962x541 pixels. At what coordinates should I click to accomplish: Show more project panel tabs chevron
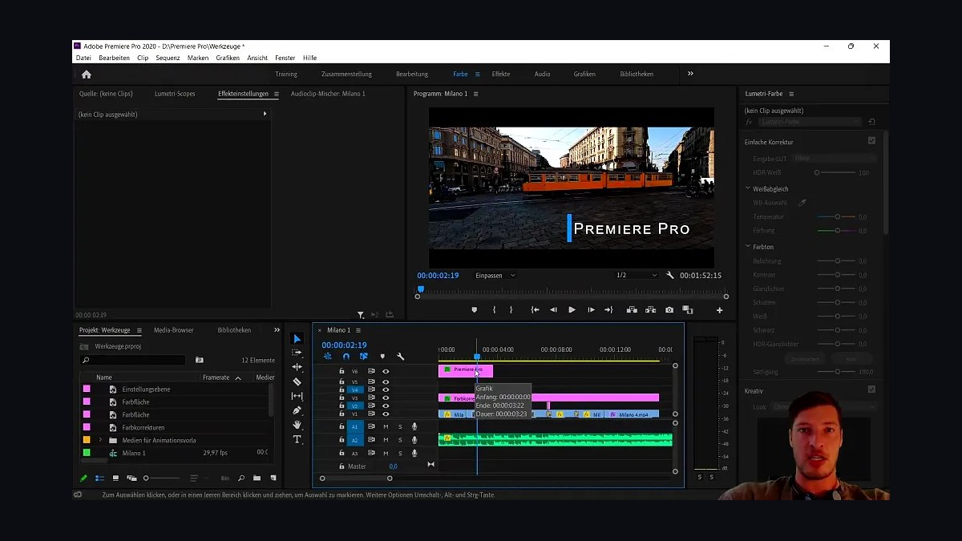(x=277, y=329)
